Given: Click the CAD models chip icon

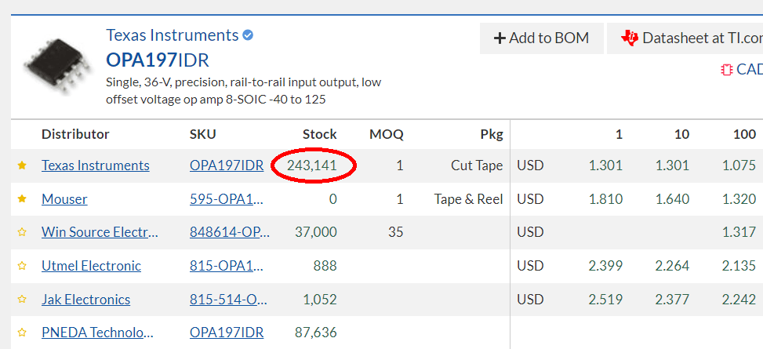Looking at the screenshot, I should 726,70.
